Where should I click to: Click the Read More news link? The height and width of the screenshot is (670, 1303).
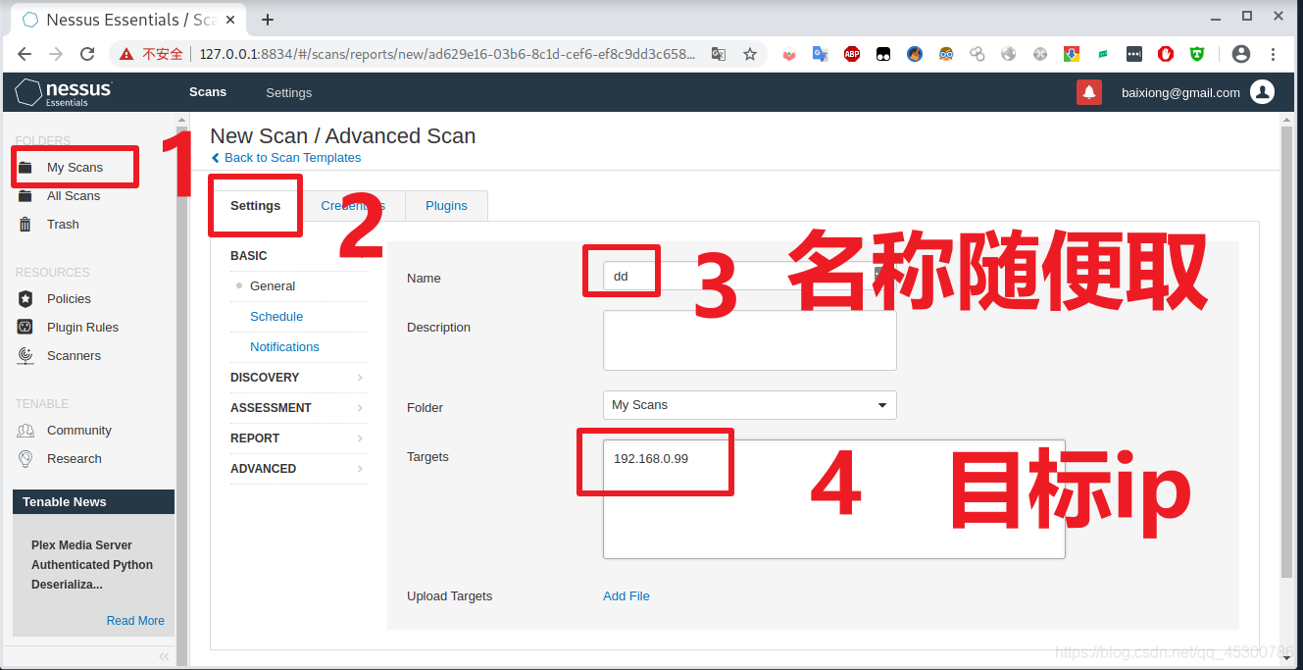tap(135, 620)
